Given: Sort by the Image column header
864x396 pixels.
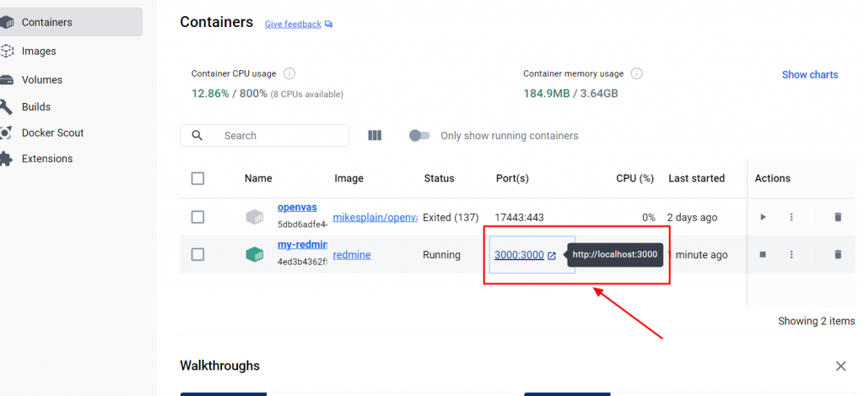Looking at the screenshot, I should pyautogui.click(x=348, y=178).
